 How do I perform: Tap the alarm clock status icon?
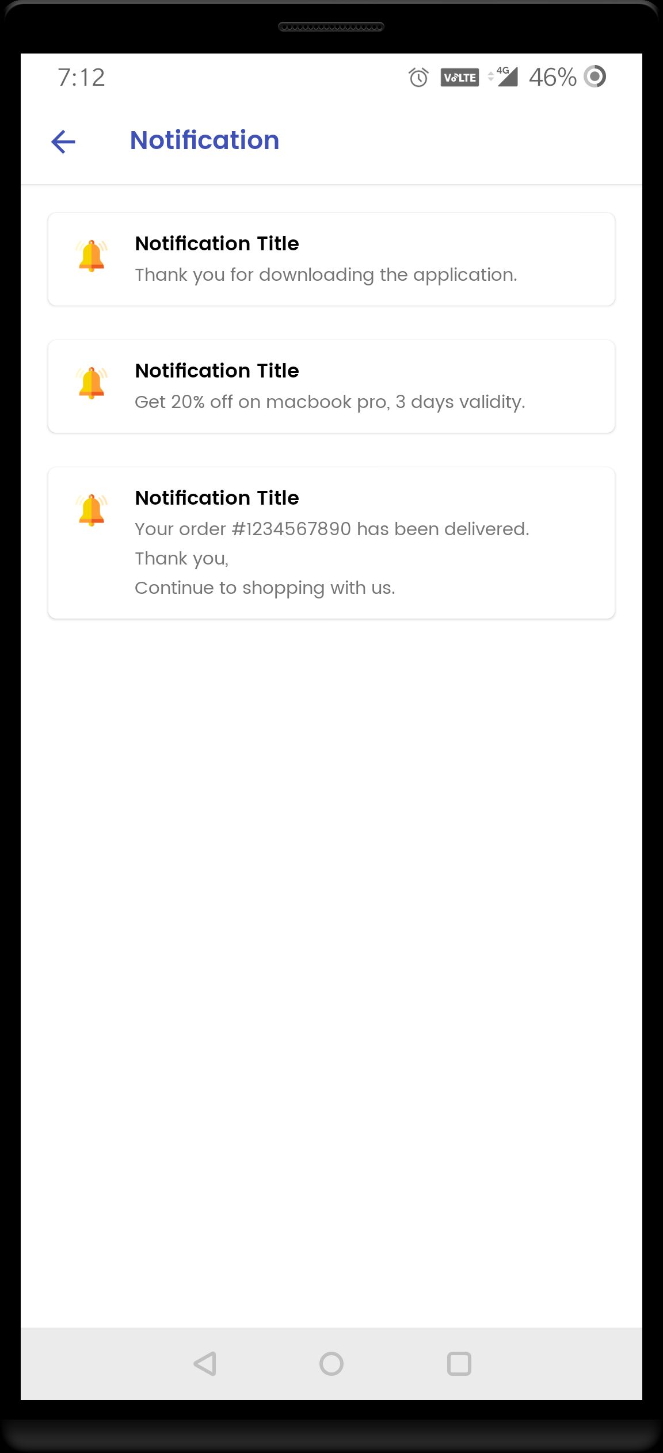[x=418, y=77]
